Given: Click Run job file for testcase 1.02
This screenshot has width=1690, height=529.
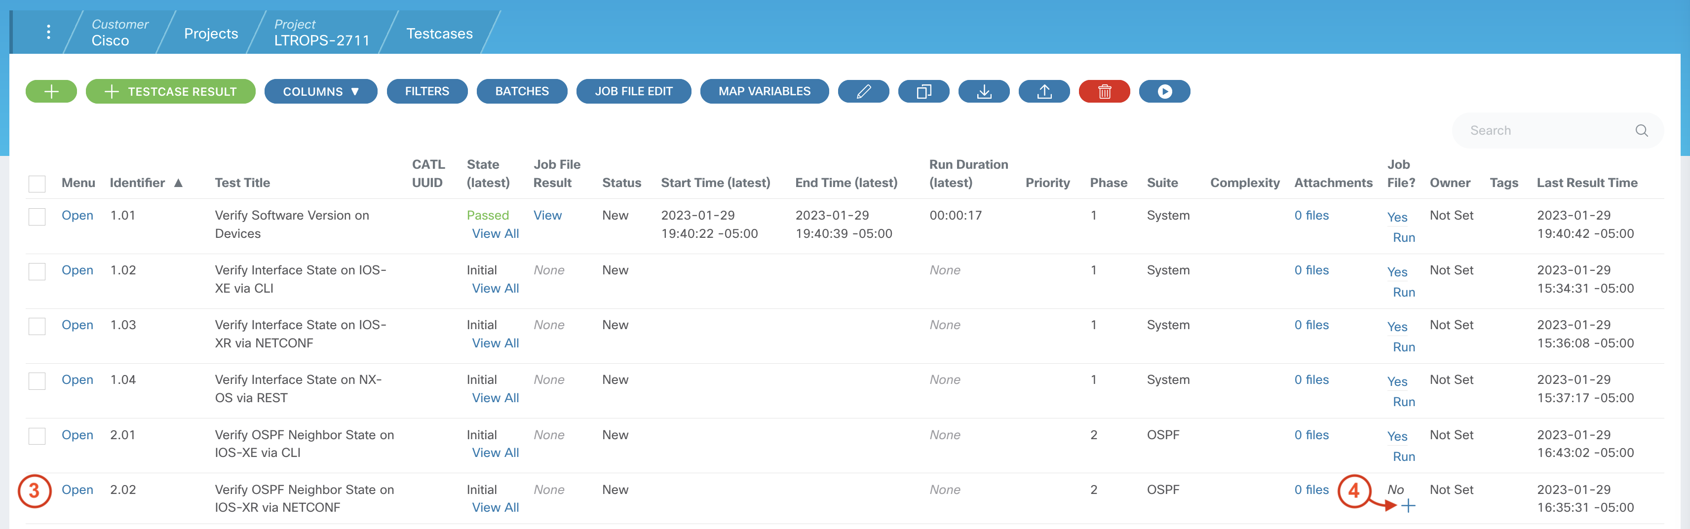Looking at the screenshot, I should (1404, 292).
